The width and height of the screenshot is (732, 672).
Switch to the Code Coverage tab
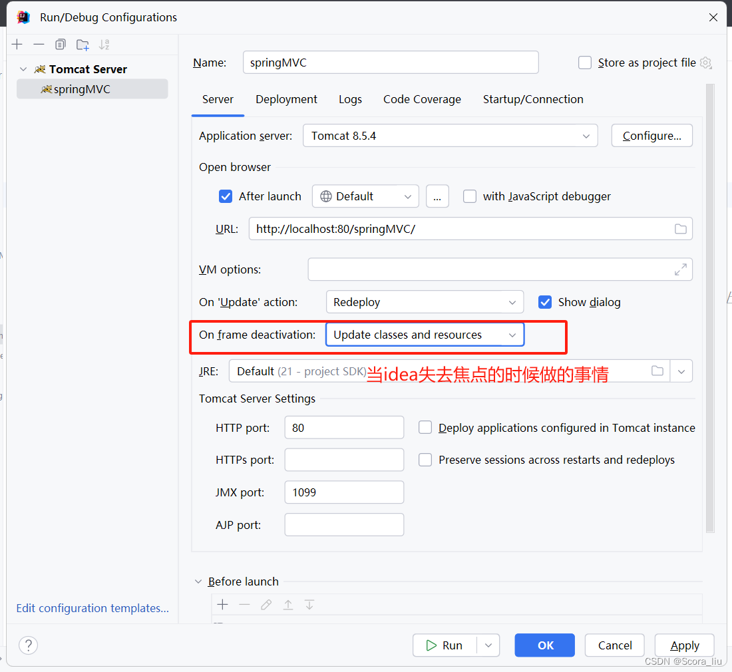[422, 99]
